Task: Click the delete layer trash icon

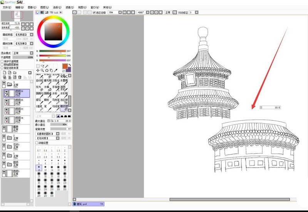Action: [x=20, y=77]
